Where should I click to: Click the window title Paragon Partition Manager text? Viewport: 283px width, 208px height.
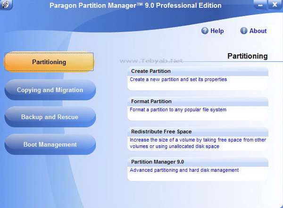click(x=135, y=5)
